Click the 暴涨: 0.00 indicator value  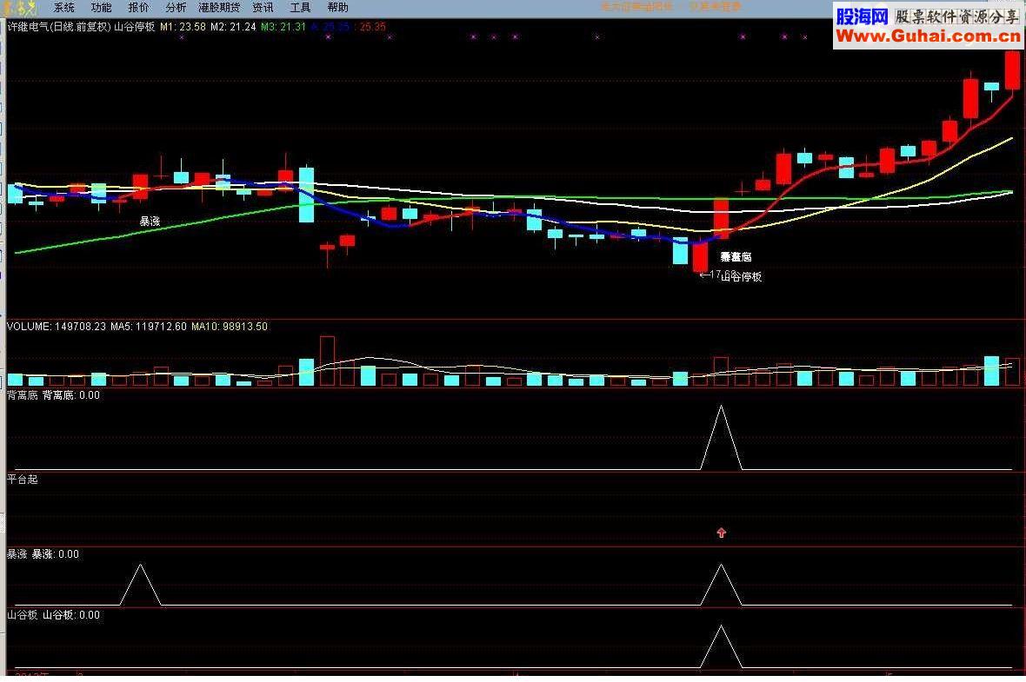(56, 553)
